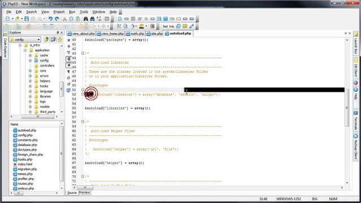
Task: Open Code Explorer side tab
Action: click(x=5, y=46)
